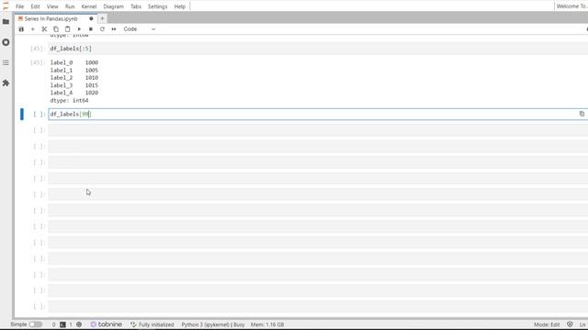Viewport: 588px width, 330px height.
Task: Open the Tabs menu
Action: tap(136, 6)
